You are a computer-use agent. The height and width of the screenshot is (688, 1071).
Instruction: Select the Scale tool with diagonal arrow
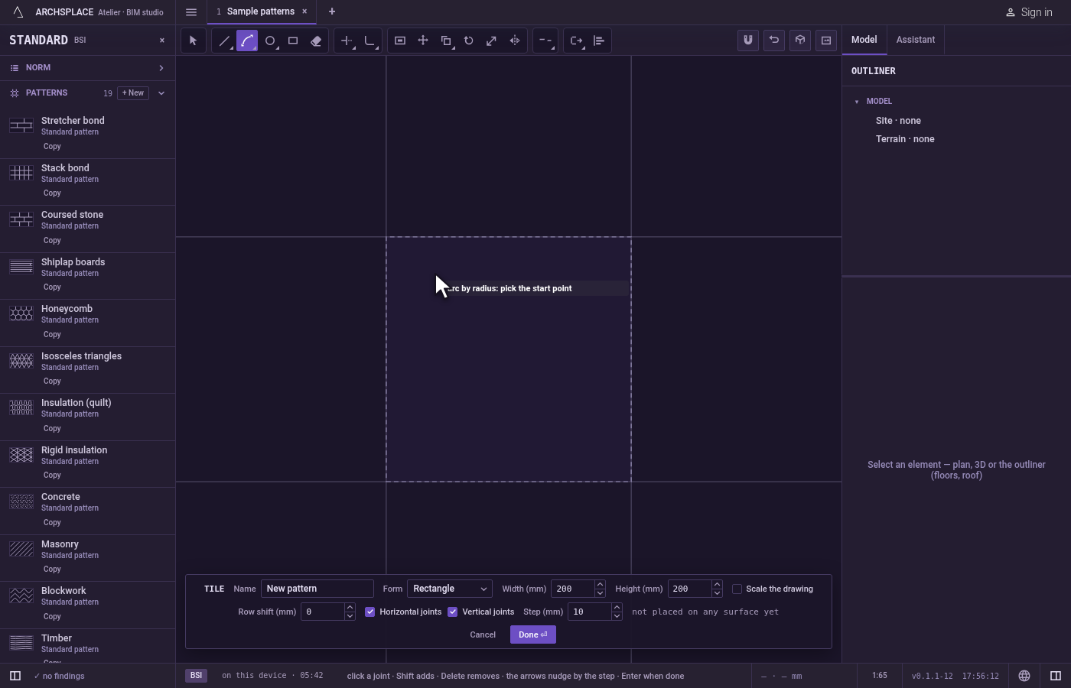[x=492, y=41]
